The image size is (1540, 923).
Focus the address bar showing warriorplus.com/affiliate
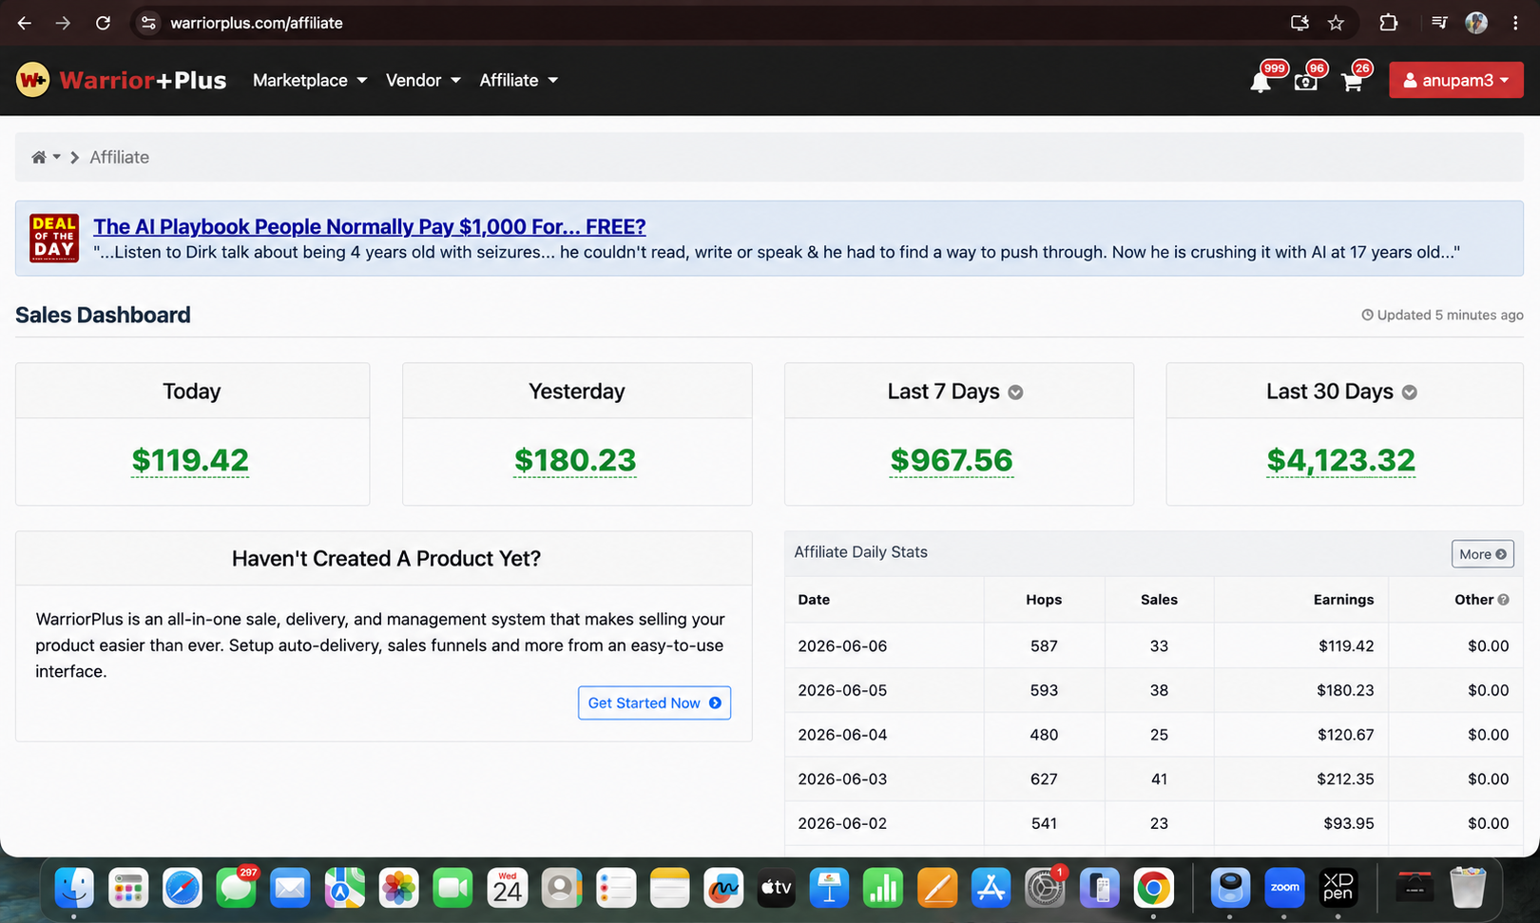(x=256, y=23)
